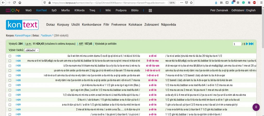Viewport: 264px width, 116px height.
Task: Go back to the previous page
Action: click(x=3, y=3)
